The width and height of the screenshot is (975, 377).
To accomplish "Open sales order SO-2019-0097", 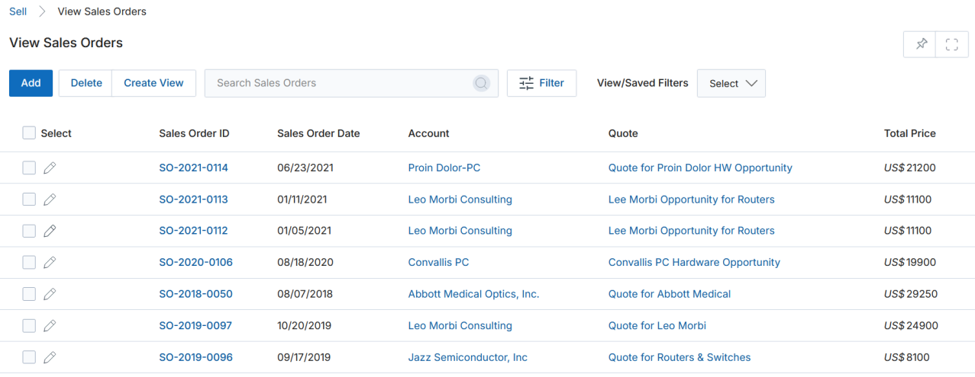I will [195, 325].
